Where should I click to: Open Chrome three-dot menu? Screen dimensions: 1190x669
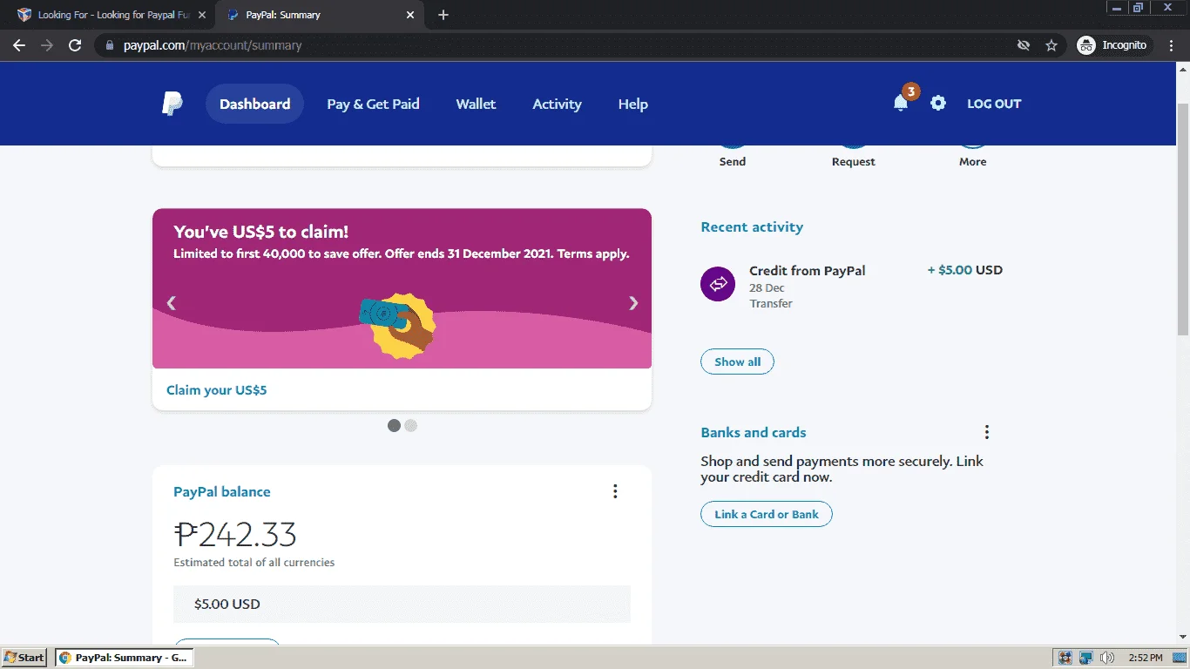point(1171,45)
